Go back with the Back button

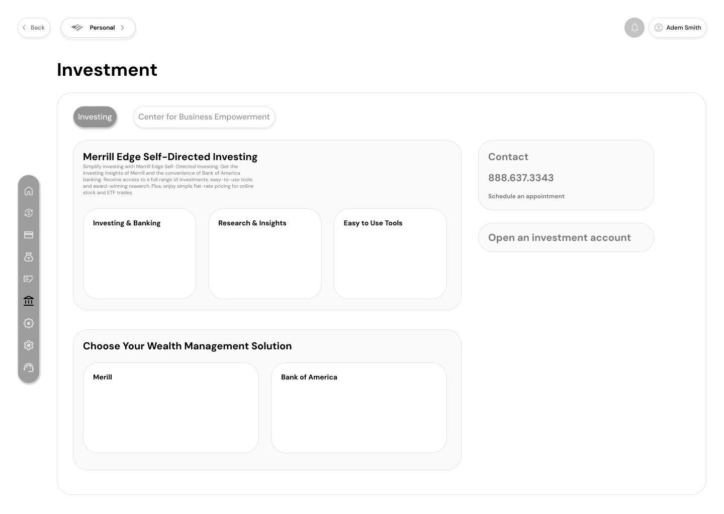[x=34, y=28]
